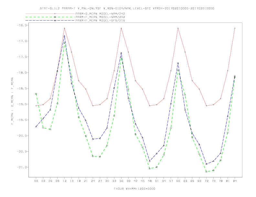Click forecast hour 48 on the x-axis

[x=150, y=181]
